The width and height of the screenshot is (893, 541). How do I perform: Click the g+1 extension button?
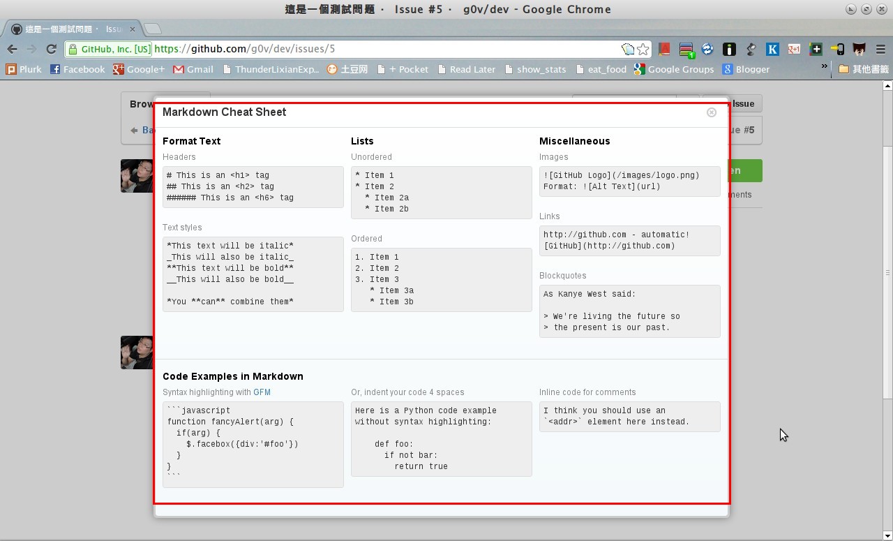794,49
